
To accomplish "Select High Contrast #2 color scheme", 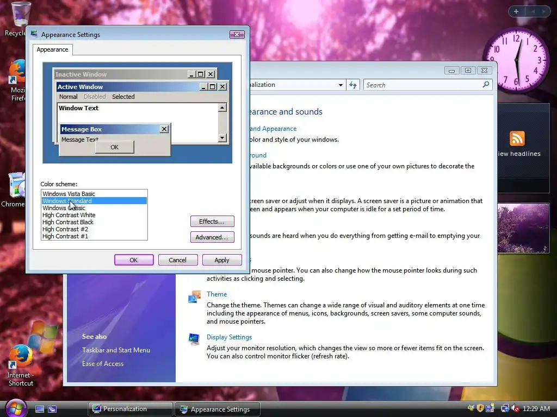I will [x=94, y=229].
